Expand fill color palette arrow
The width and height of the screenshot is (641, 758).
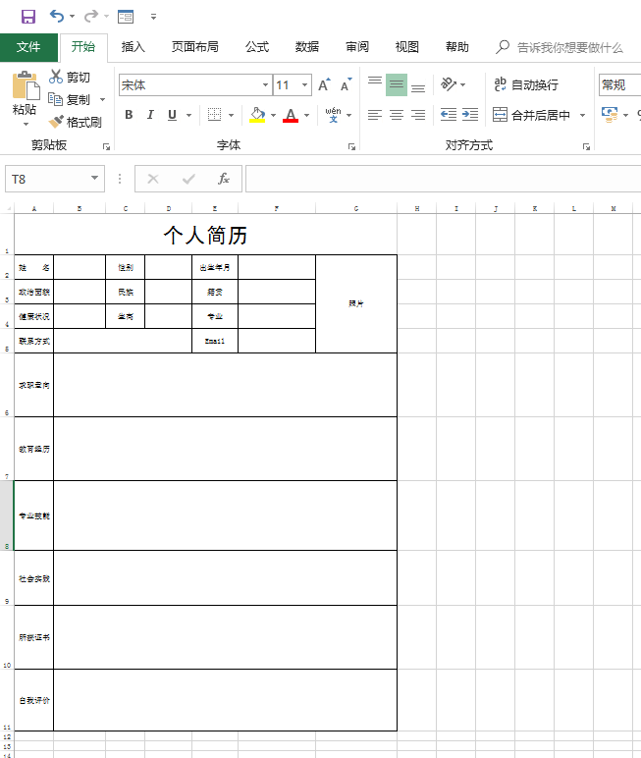[274, 115]
